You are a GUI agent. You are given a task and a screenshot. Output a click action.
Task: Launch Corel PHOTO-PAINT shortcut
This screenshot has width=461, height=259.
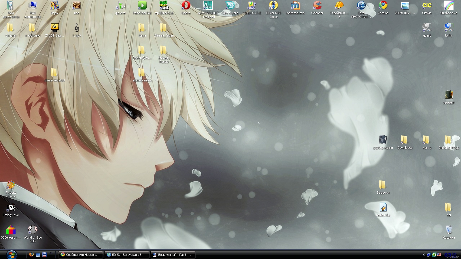(x=361, y=9)
